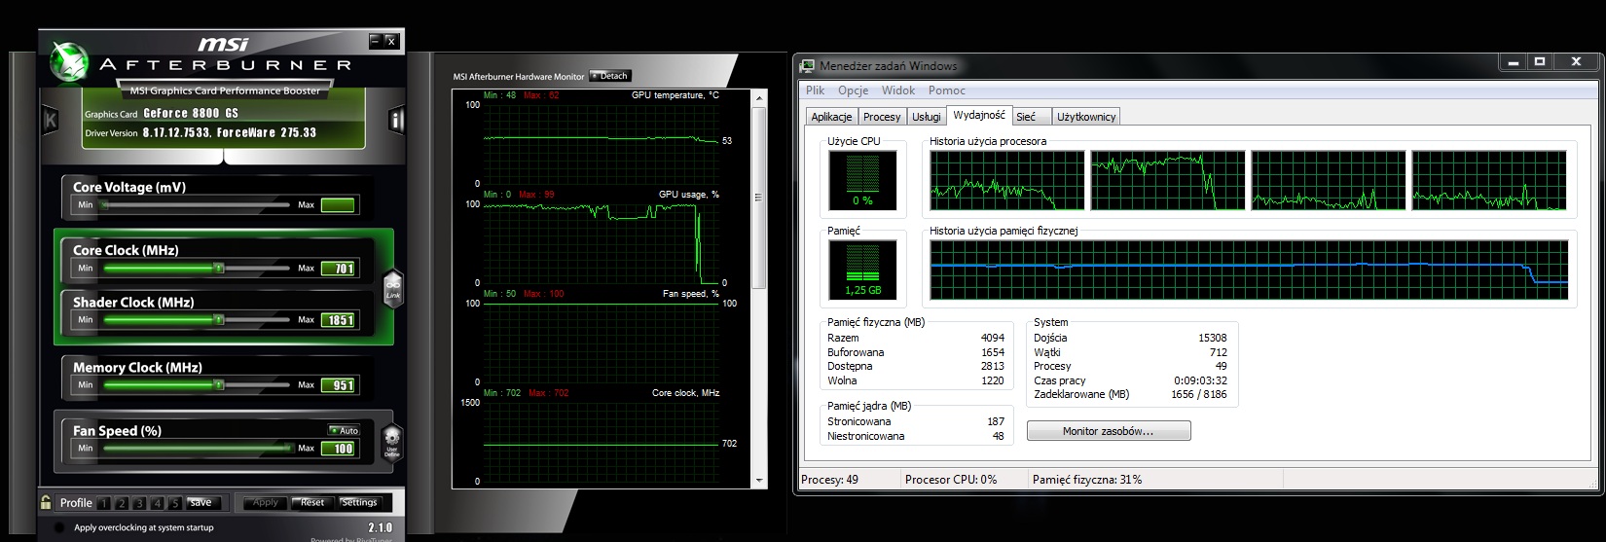Select profile slot 5

(x=175, y=503)
